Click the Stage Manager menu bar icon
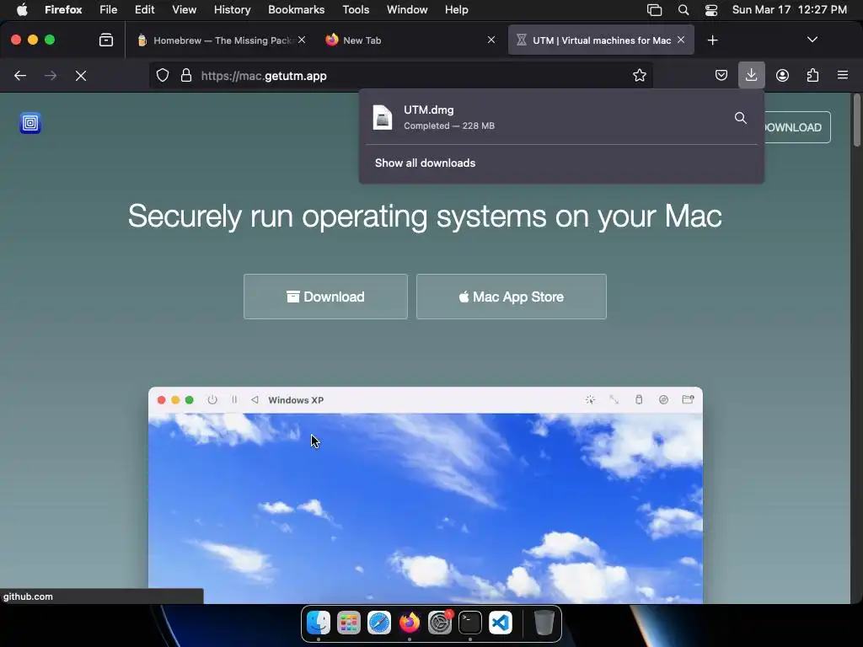Viewport: 863px width, 647px height. pyautogui.click(x=654, y=10)
